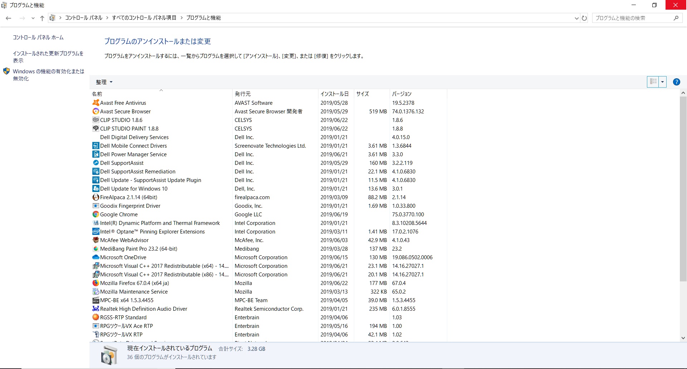687x369 pixels.
Task: Select the Microsoft OneDrive cloud icon
Action: (96, 257)
